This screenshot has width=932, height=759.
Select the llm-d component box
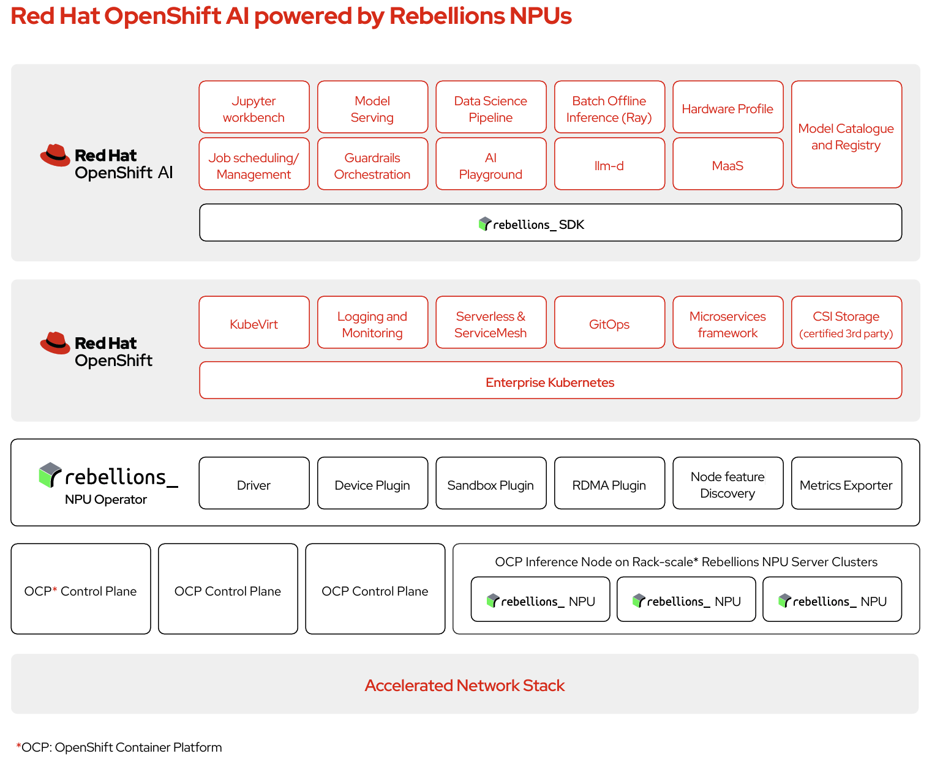pyautogui.click(x=609, y=164)
